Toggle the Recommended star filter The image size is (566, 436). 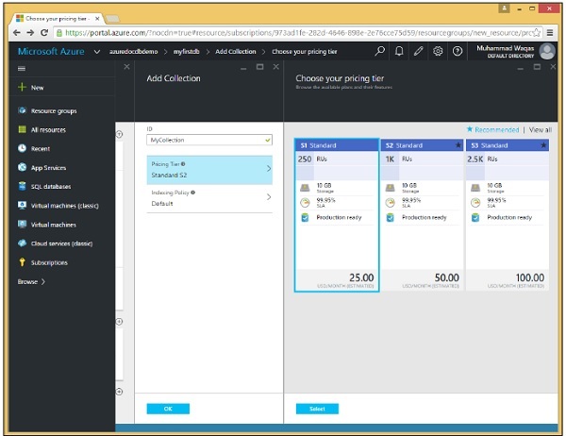click(492, 129)
